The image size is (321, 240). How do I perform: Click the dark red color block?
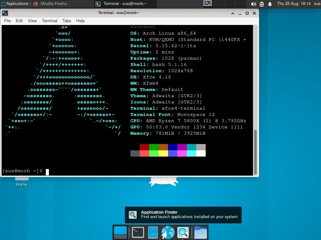[145, 147]
